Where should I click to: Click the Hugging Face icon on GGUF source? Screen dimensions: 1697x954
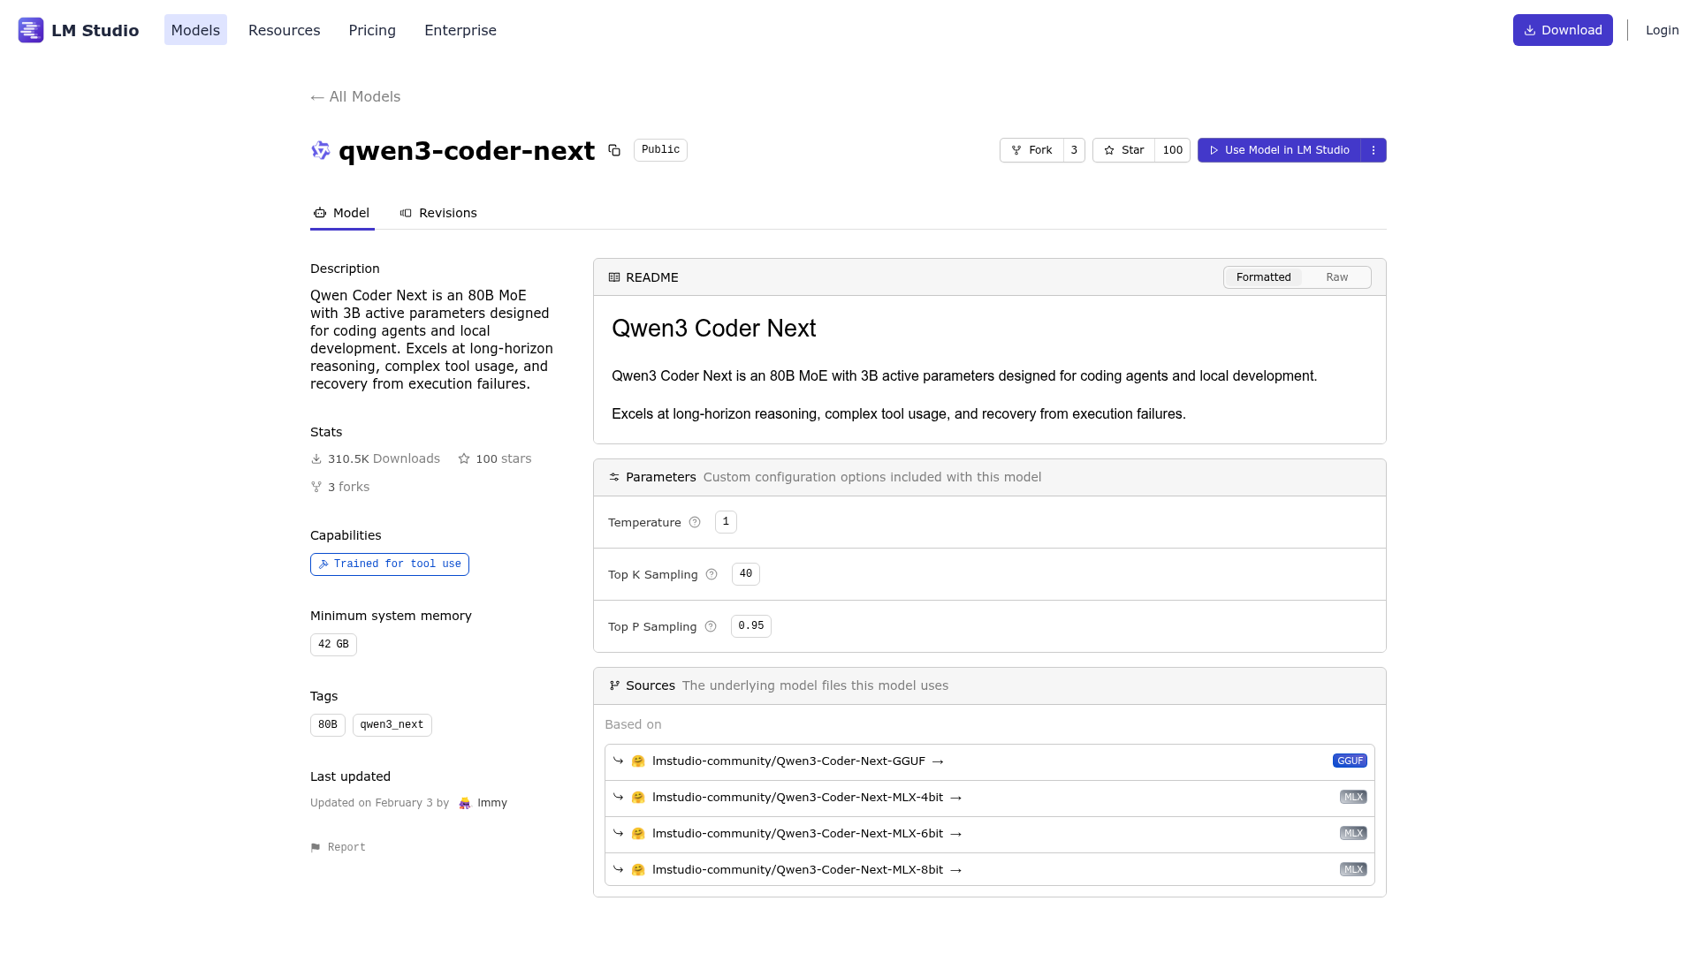(x=638, y=761)
